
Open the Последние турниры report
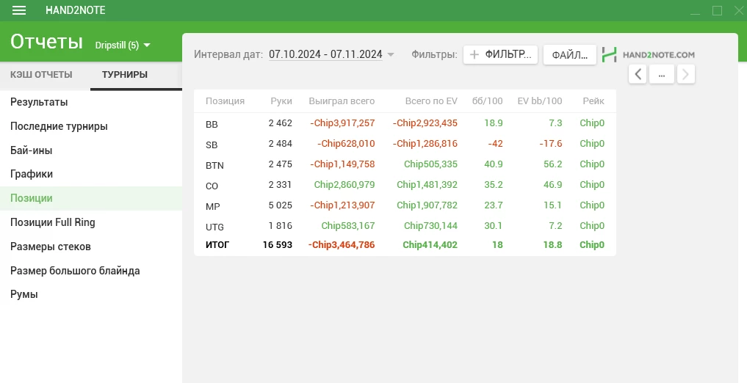coord(59,126)
